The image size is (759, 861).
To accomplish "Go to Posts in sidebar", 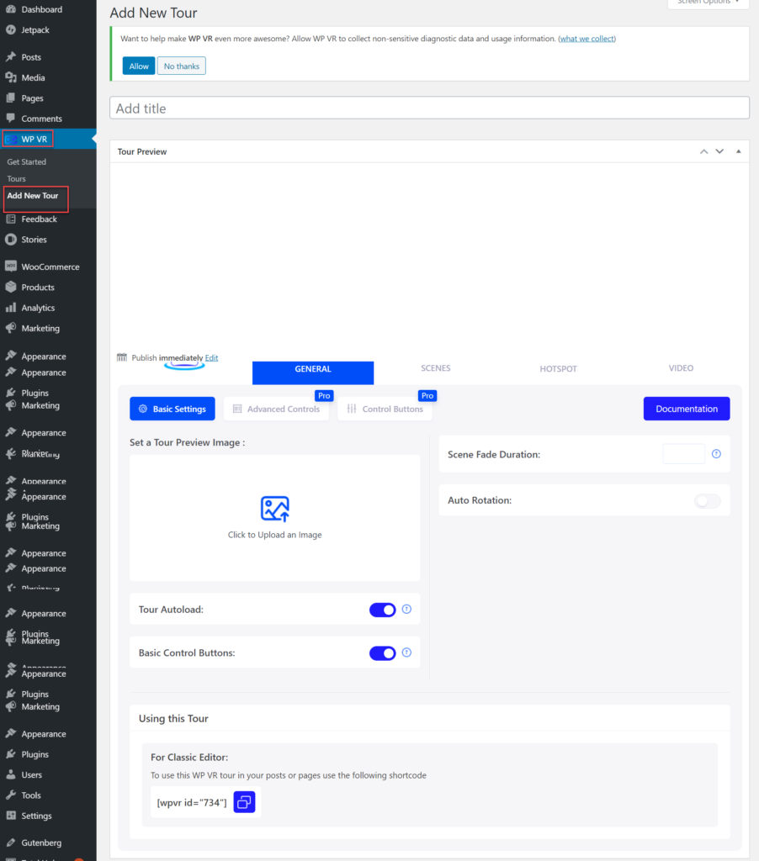I will pyautogui.click(x=24, y=57).
